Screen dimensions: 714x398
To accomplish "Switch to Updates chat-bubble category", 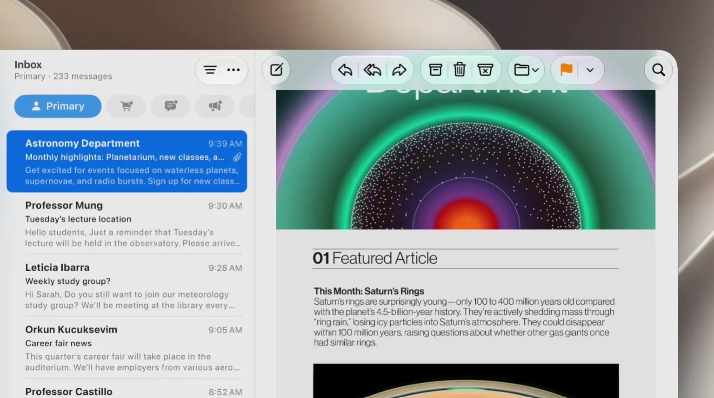I will 171,106.
